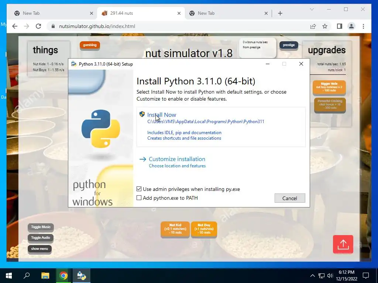Close the first New Tab
378x283 pixels.
pos(92,13)
